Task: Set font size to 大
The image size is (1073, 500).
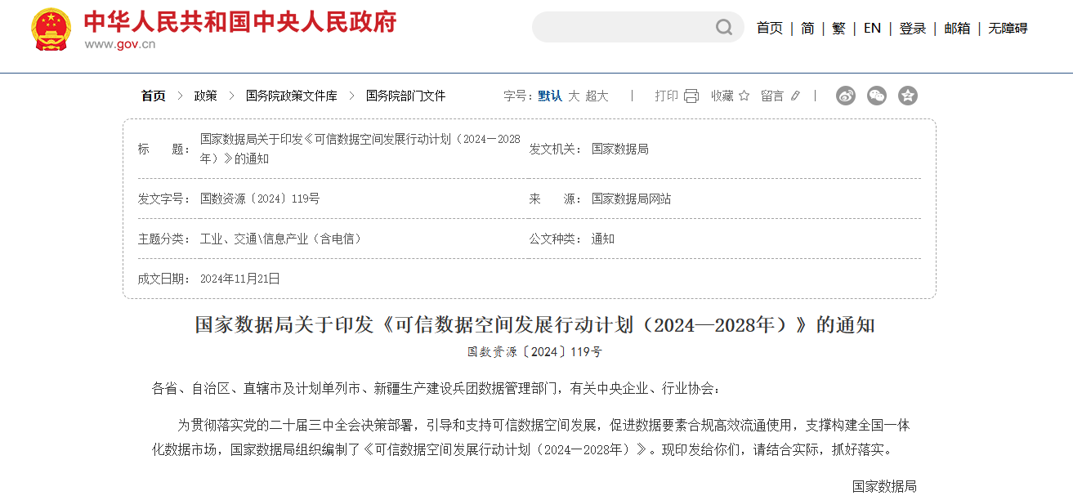Action: tap(574, 96)
